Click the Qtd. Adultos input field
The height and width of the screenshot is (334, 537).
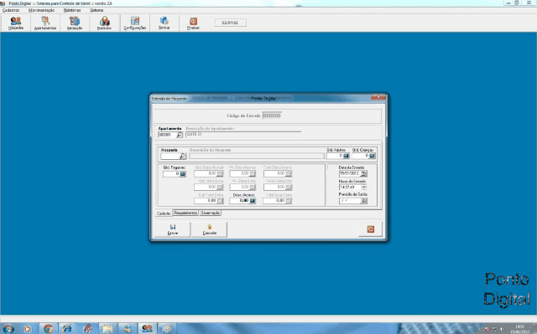pos(335,156)
